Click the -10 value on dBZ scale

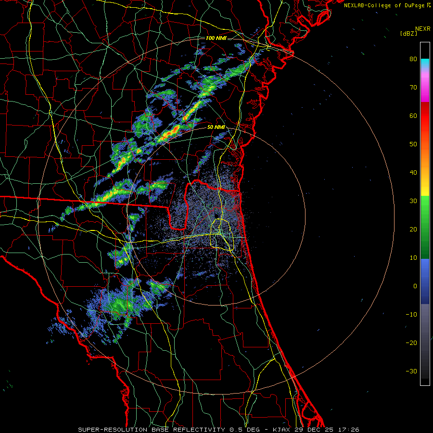(x=411, y=315)
